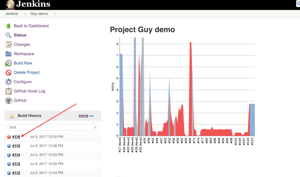Open the Back to Dashboard link
300x177 pixels.
[x=31, y=26]
